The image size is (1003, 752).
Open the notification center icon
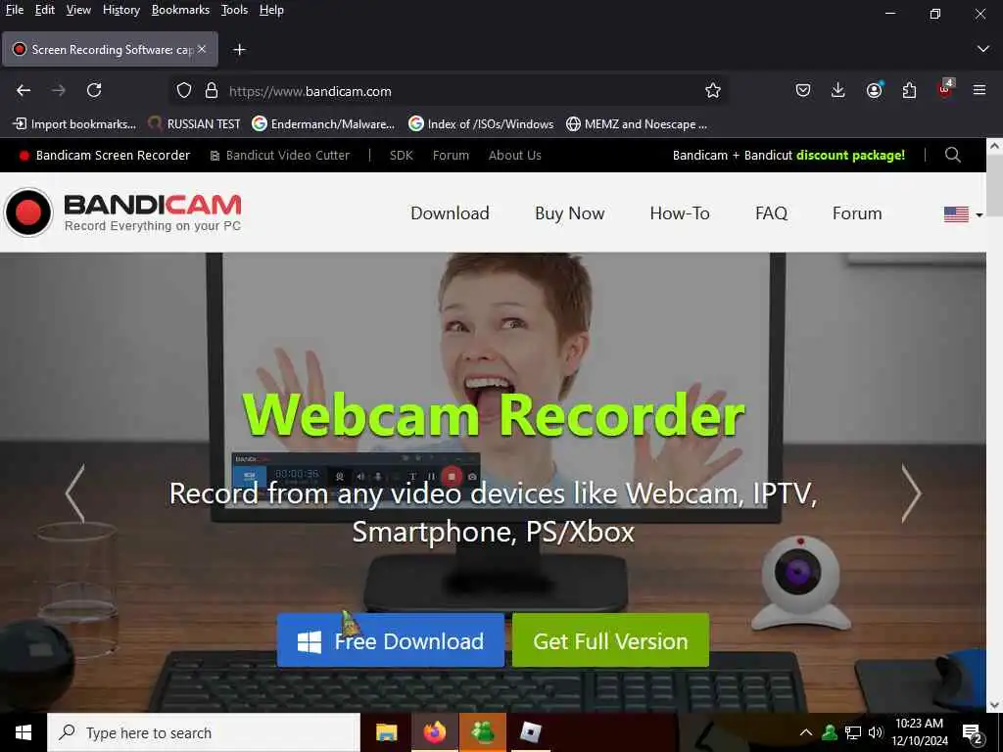click(x=973, y=734)
